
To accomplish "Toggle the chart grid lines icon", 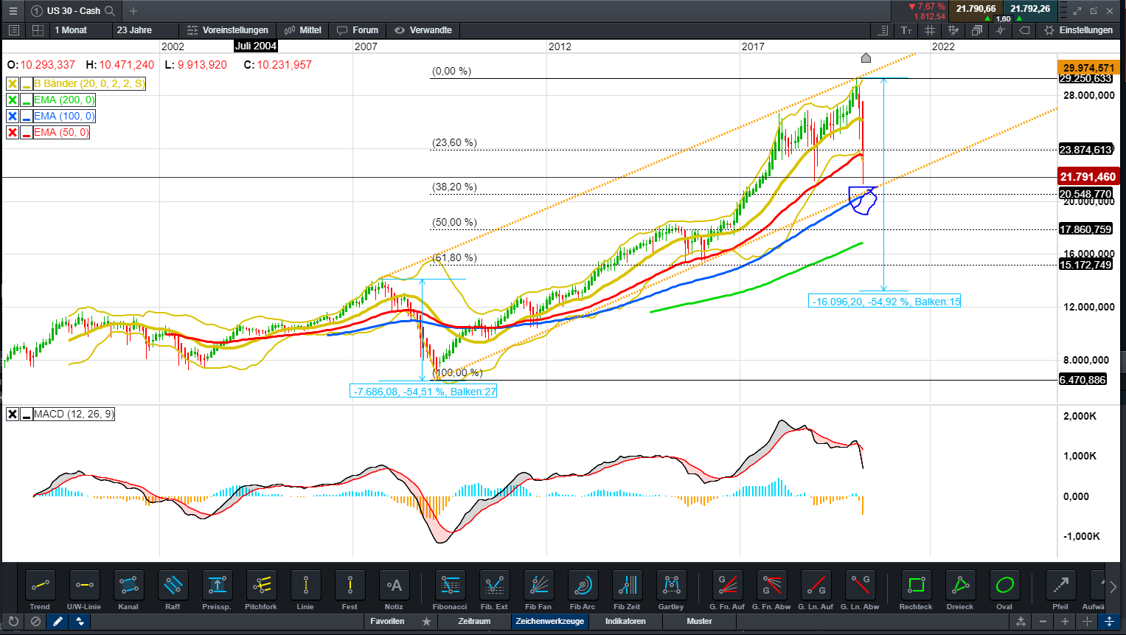I will click(930, 30).
